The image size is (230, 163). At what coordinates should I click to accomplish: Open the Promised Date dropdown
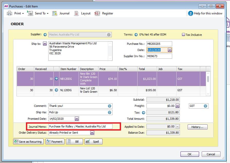(x=77, y=119)
